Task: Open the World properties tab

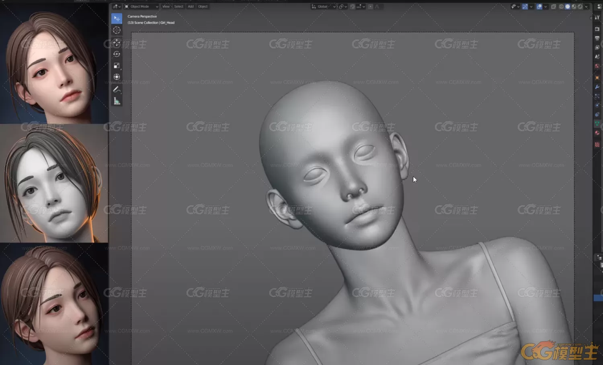Action: click(597, 66)
